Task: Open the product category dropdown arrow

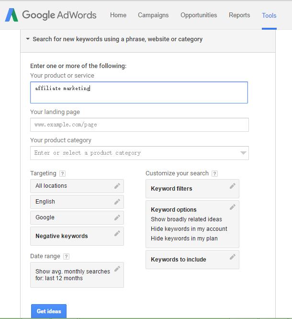Action: (x=244, y=153)
